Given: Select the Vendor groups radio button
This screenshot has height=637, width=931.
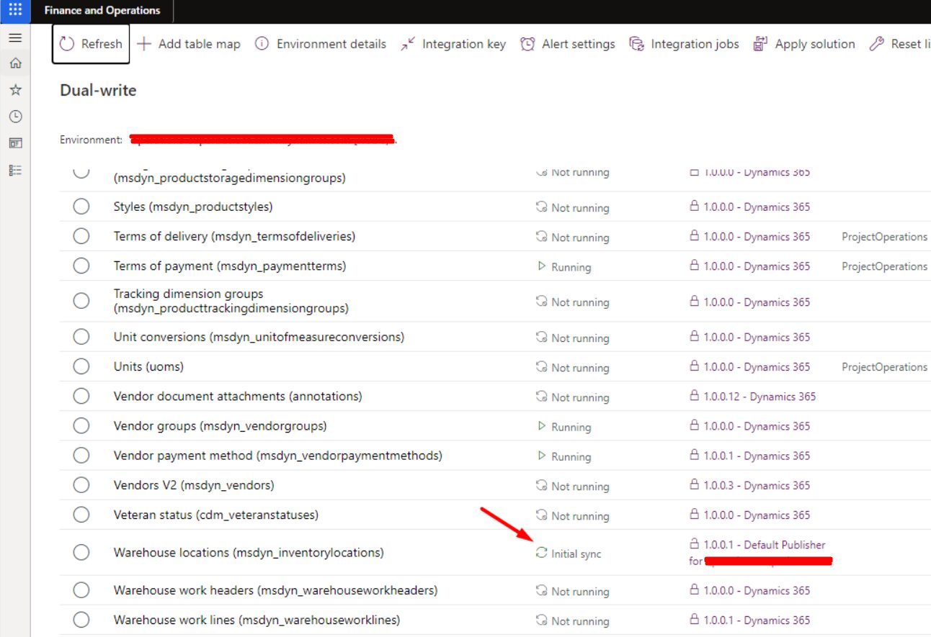Looking at the screenshot, I should click(x=81, y=425).
